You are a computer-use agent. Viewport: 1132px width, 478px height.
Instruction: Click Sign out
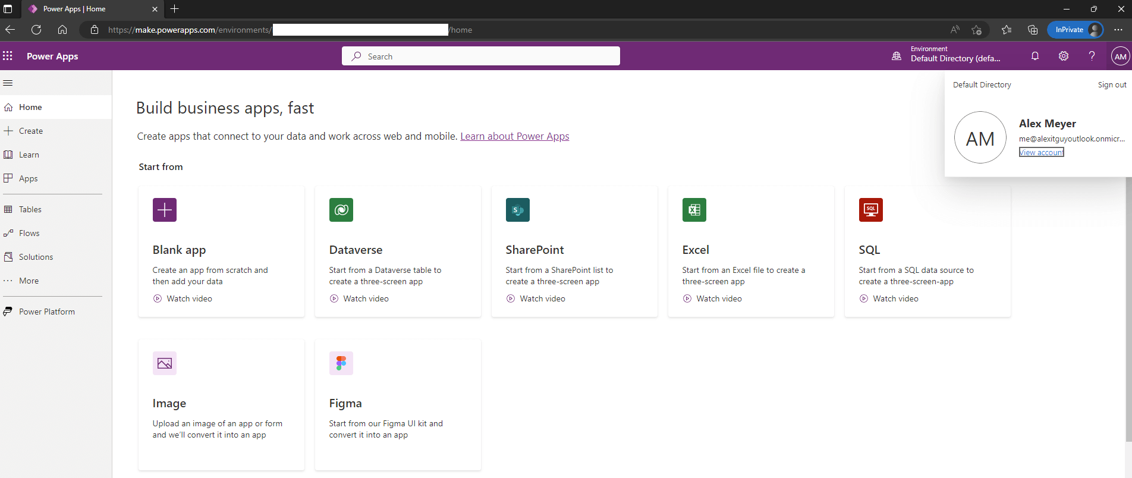coord(1112,84)
